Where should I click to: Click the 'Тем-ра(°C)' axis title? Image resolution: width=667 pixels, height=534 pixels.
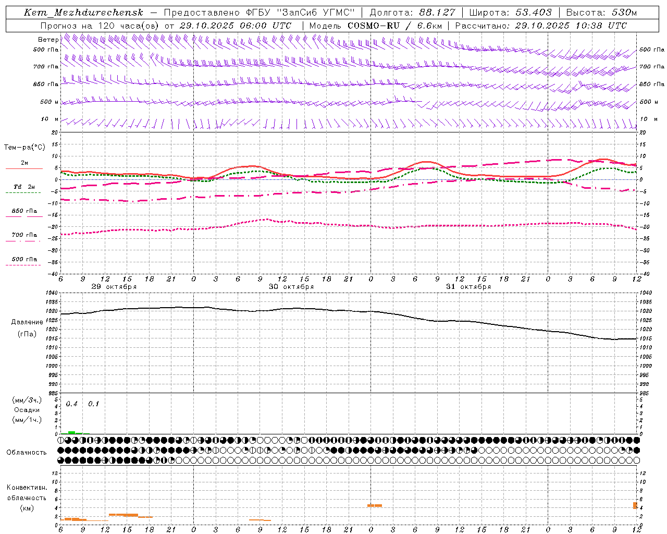[24, 148]
